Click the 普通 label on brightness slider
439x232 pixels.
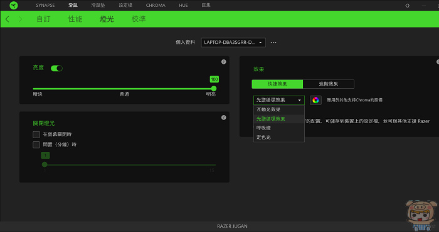click(124, 94)
